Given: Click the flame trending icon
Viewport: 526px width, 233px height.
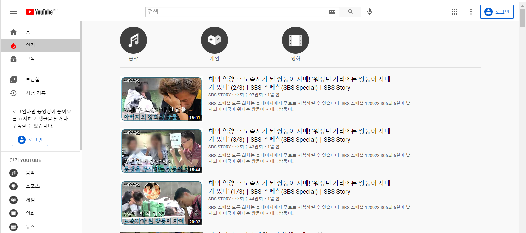Looking at the screenshot, I should click(x=14, y=46).
